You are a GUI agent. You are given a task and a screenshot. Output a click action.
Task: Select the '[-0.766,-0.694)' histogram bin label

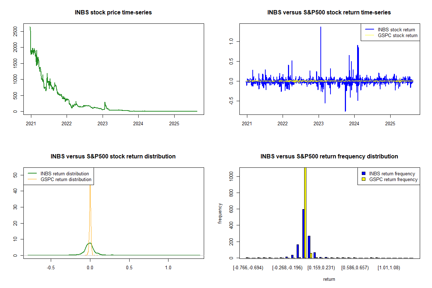coord(248,268)
